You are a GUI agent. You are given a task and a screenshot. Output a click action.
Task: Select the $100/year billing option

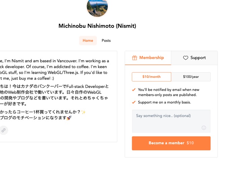pos(191,77)
